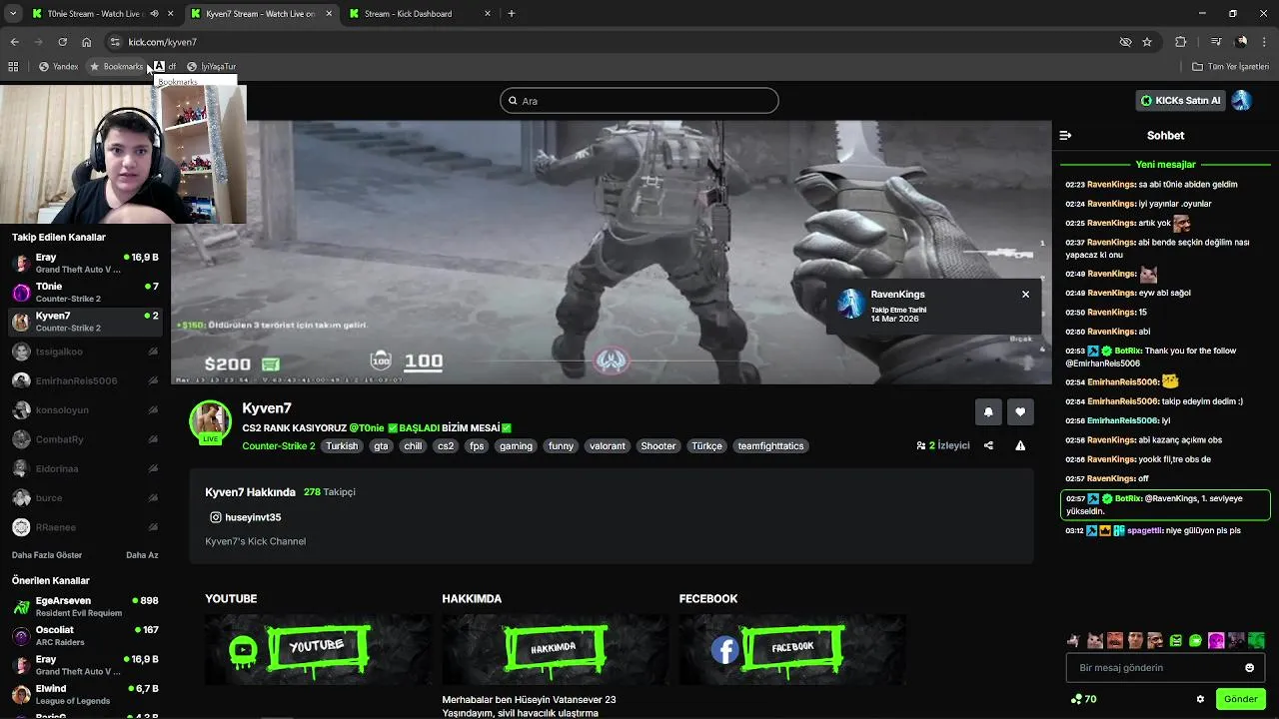Viewport: 1279px width, 719px height.
Task: Focus the Ara search field
Action: [639, 101]
